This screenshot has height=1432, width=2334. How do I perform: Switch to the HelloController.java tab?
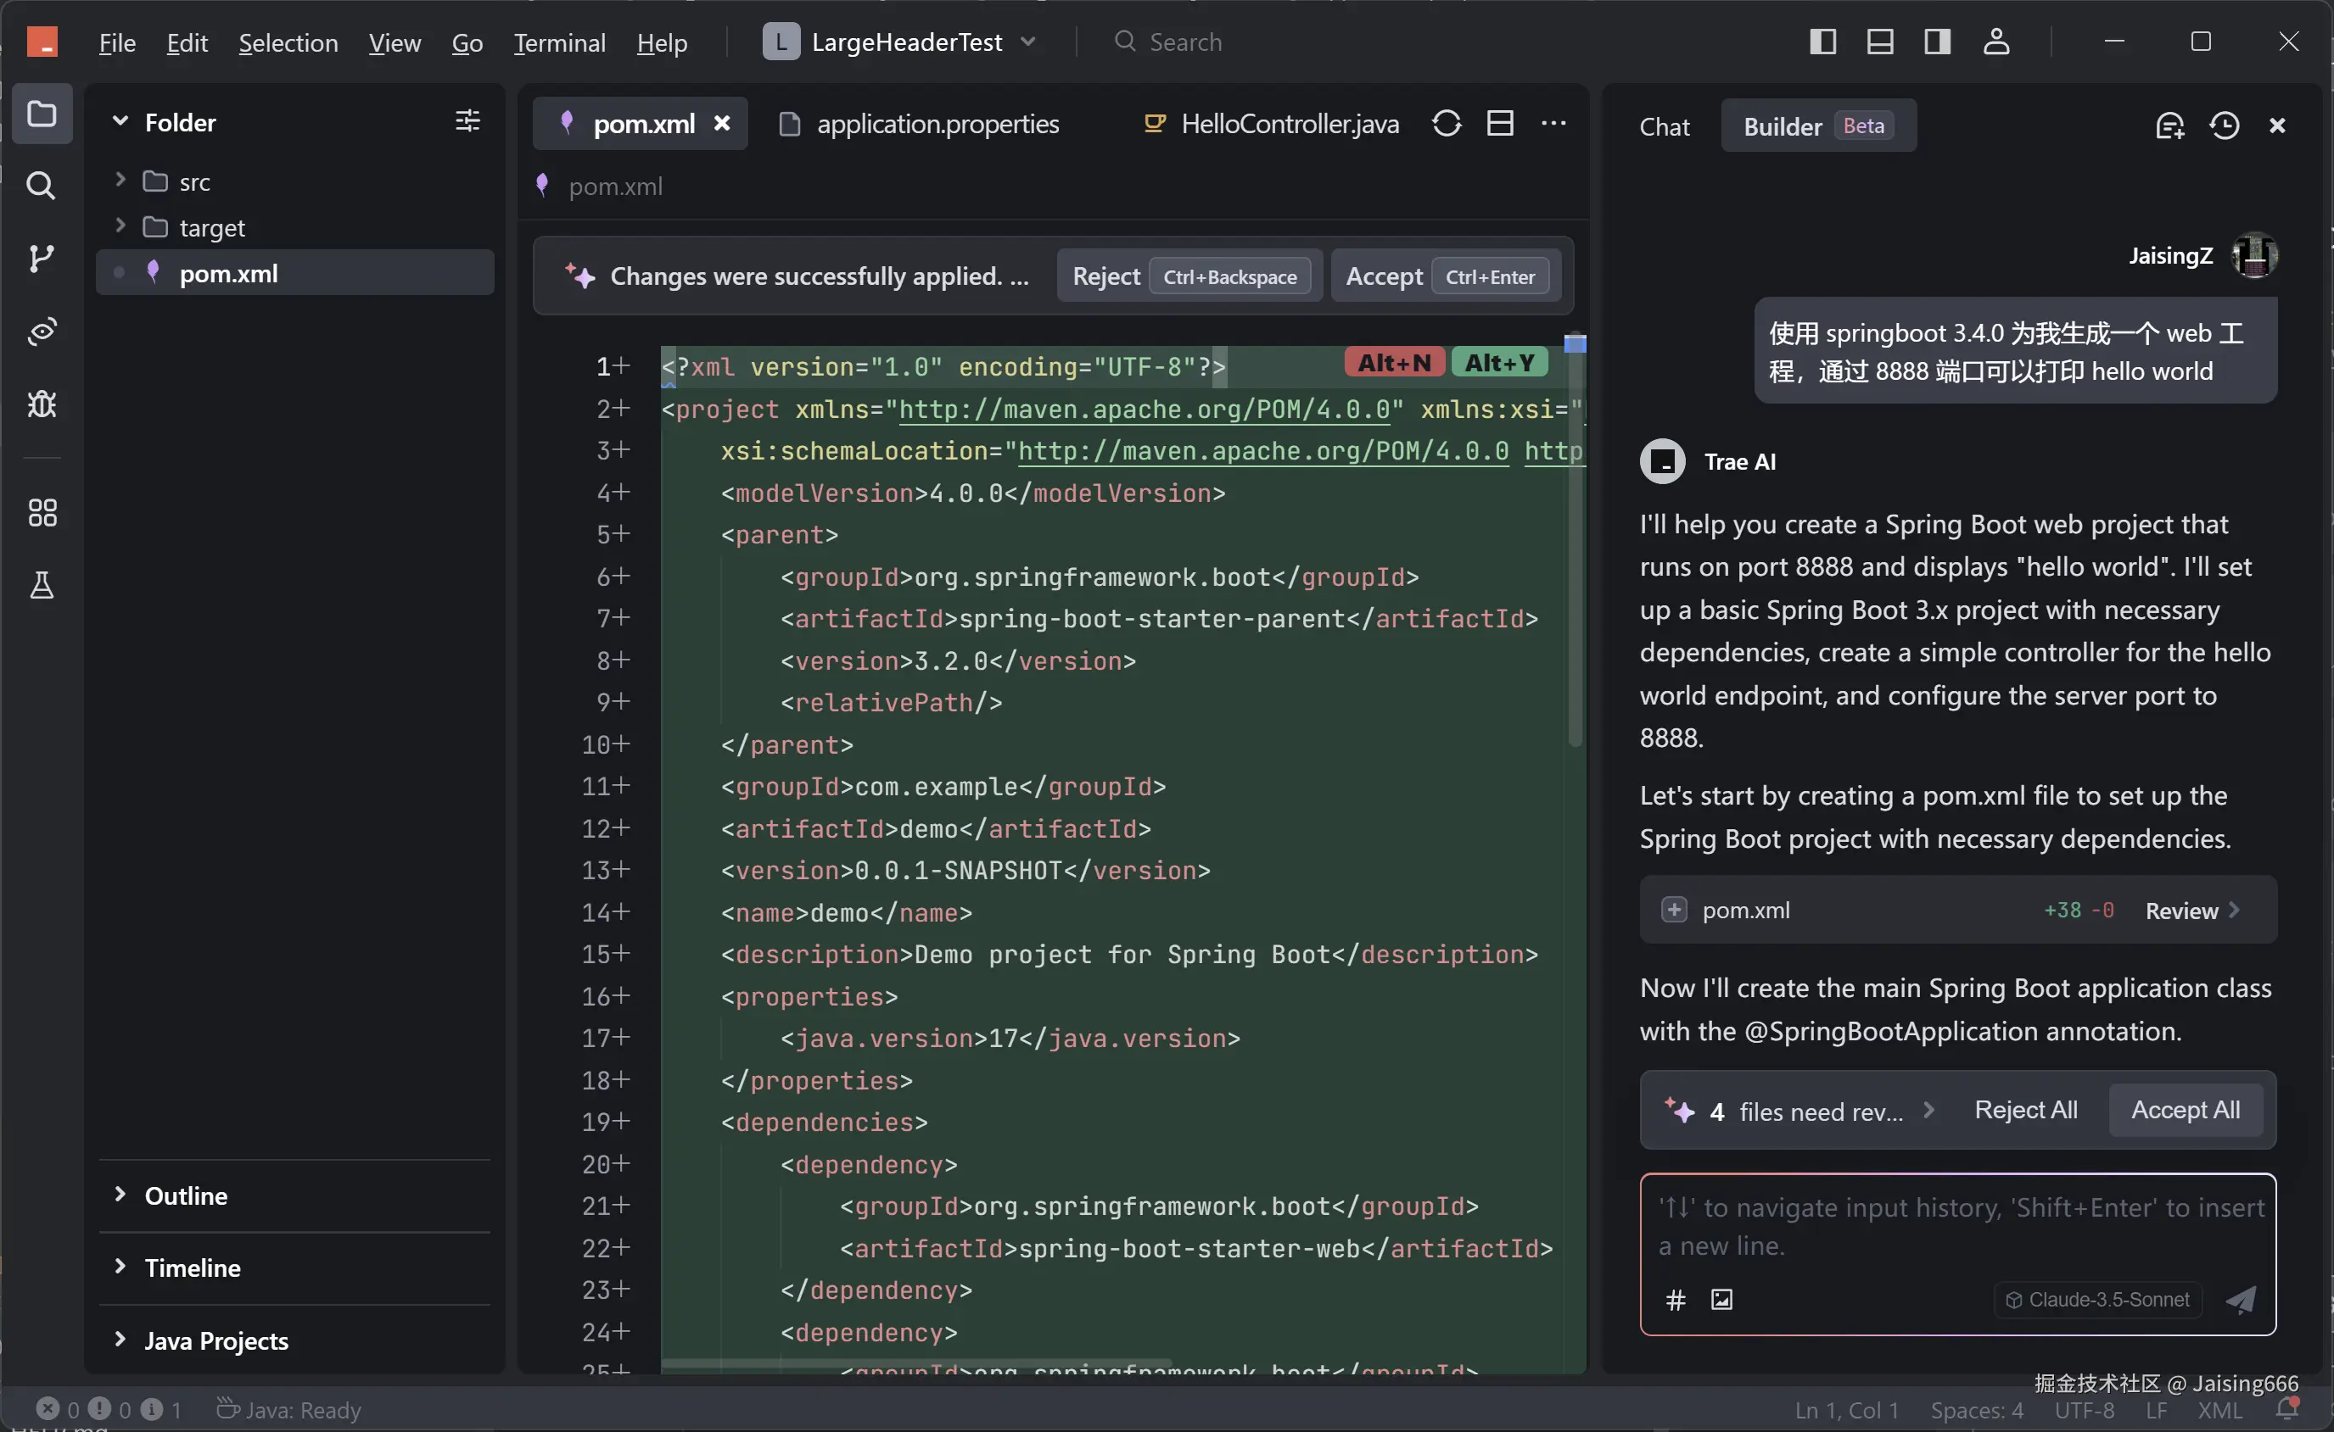[1289, 124]
